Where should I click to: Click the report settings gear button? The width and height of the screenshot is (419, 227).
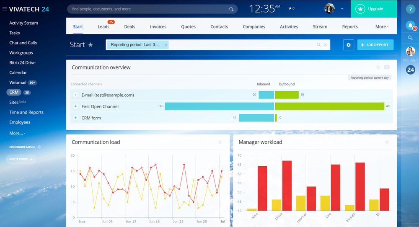[x=348, y=45]
